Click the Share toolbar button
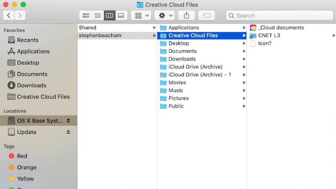Image resolution: width=336 pixels, height=189 pixels. pos(186,15)
